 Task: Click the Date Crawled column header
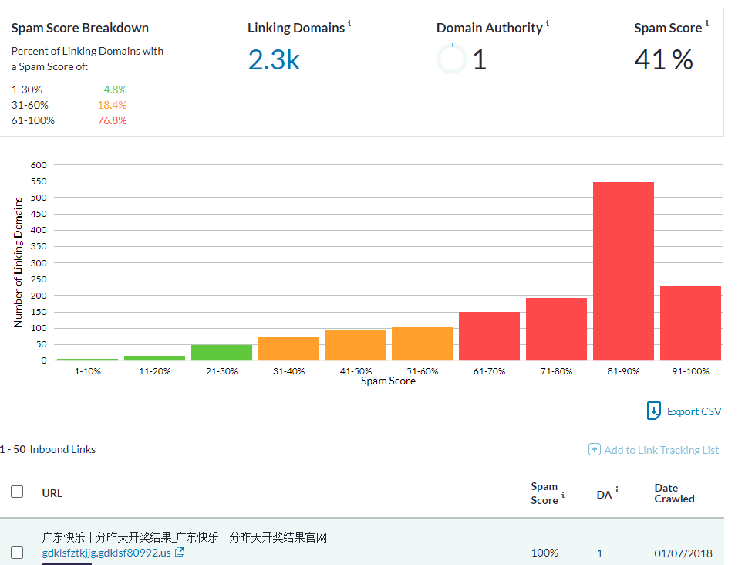(x=674, y=493)
